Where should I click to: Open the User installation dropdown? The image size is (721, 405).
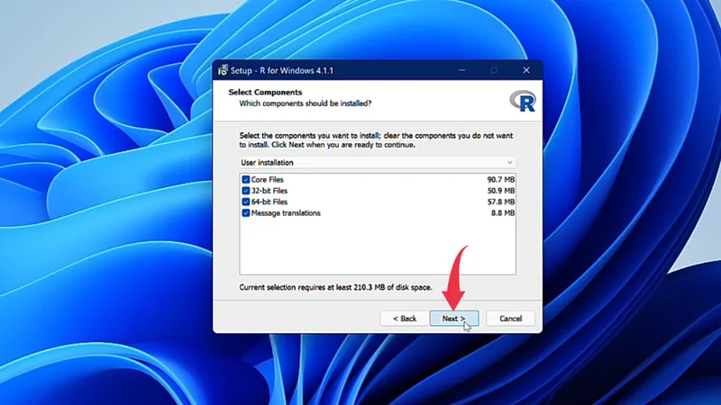(377, 163)
